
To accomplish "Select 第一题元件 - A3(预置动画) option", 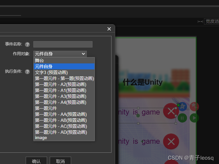I will [64, 96].
